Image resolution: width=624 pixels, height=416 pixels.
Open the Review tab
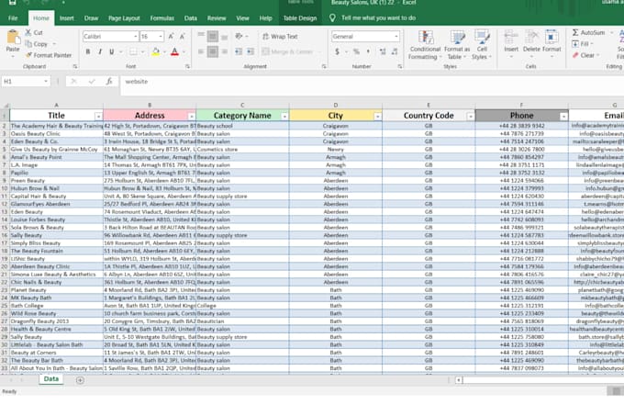click(x=216, y=18)
